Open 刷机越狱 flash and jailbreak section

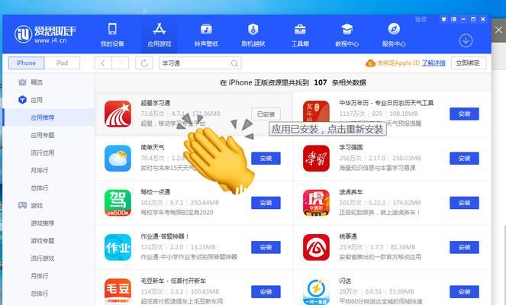[253, 35]
